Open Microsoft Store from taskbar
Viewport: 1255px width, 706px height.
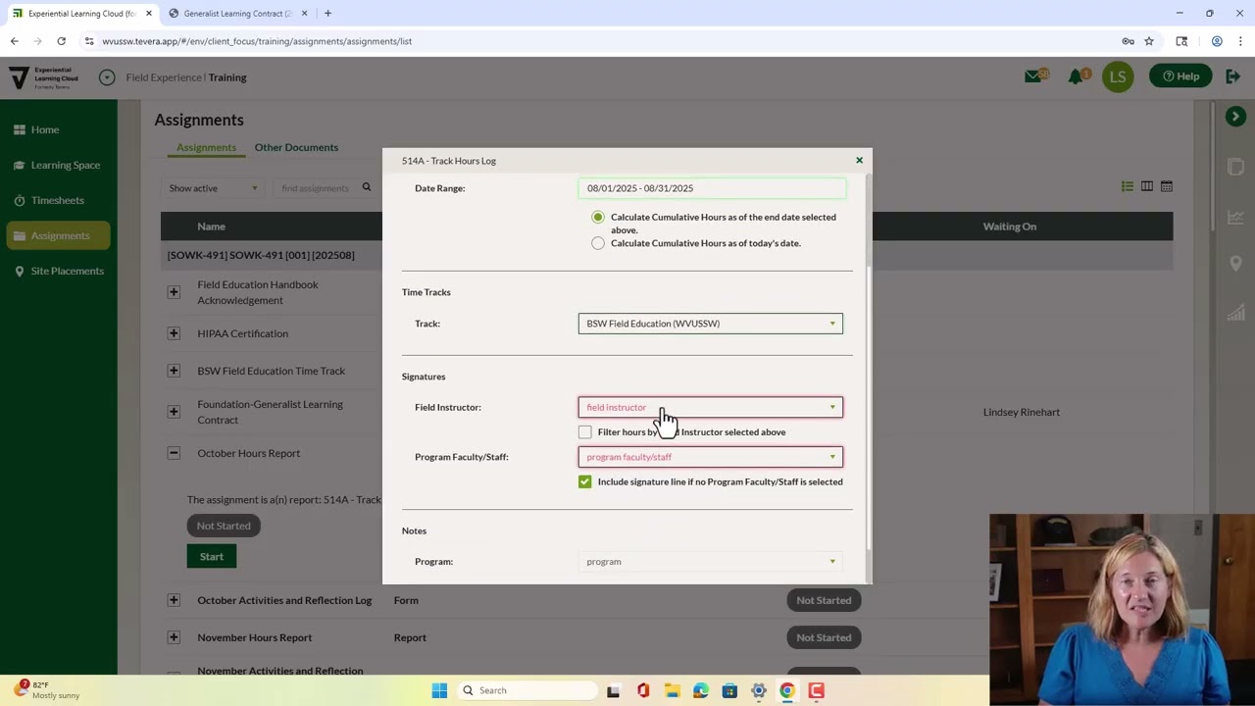(729, 690)
